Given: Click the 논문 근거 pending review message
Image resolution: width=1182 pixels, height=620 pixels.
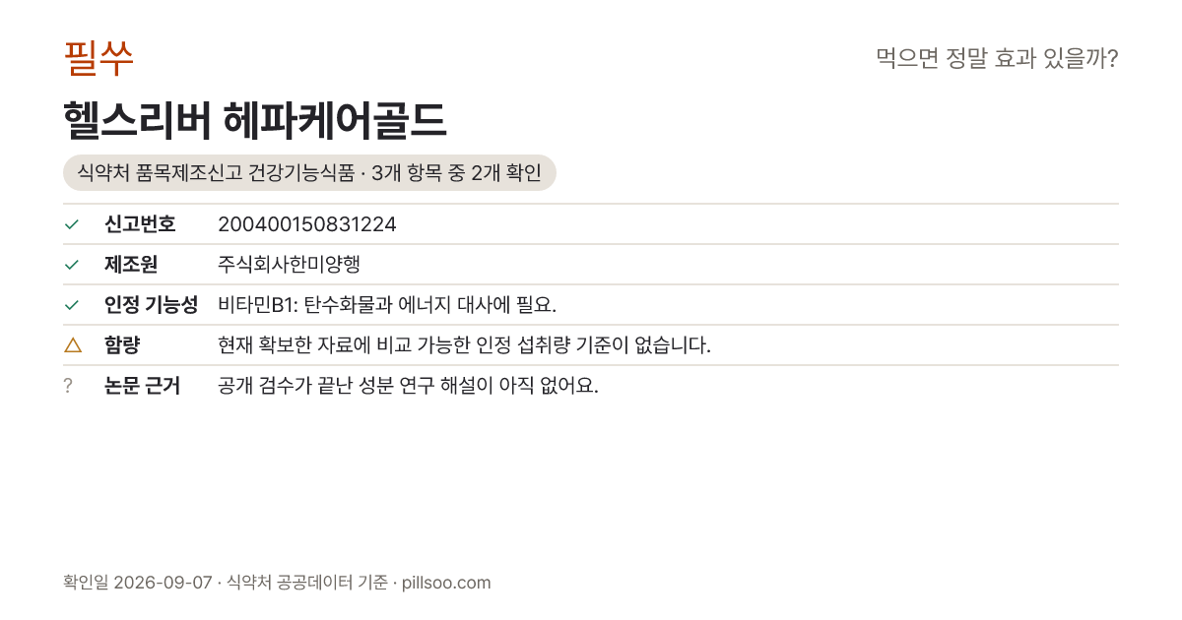Looking at the screenshot, I should (x=408, y=386).
